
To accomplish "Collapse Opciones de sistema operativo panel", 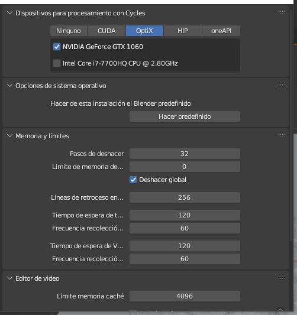I will coord(9,86).
